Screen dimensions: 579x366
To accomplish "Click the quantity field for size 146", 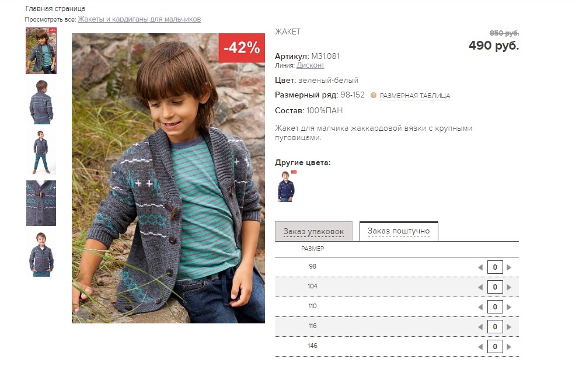I will (495, 347).
